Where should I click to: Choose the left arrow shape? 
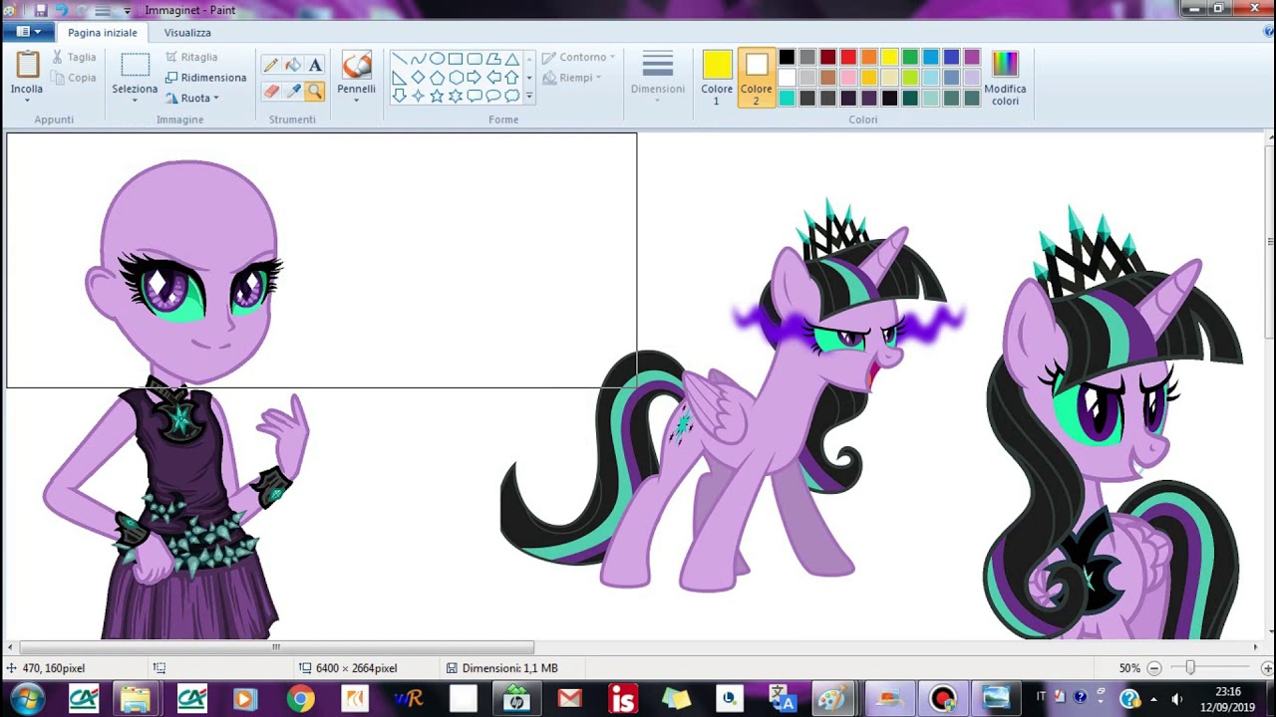click(x=493, y=78)
